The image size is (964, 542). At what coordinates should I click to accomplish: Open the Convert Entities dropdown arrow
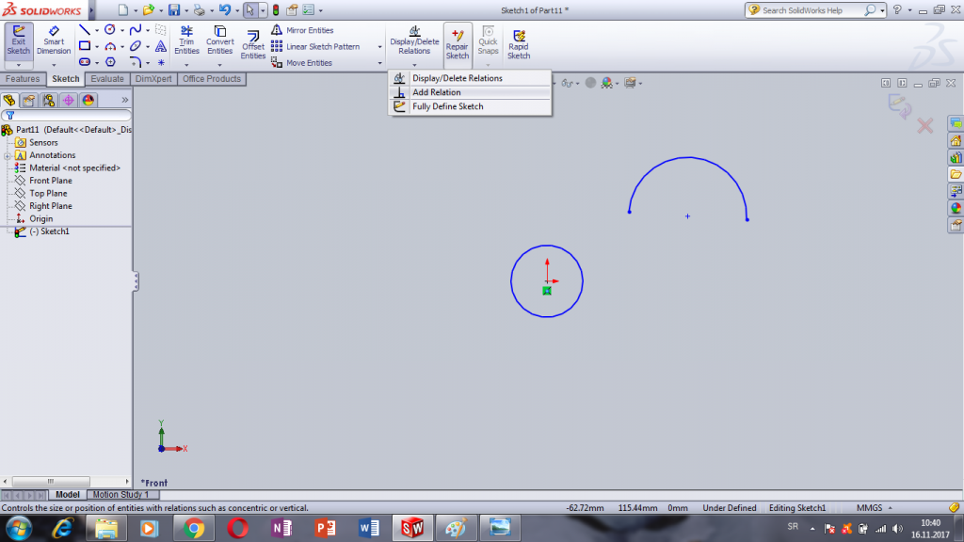click(219, 65)
